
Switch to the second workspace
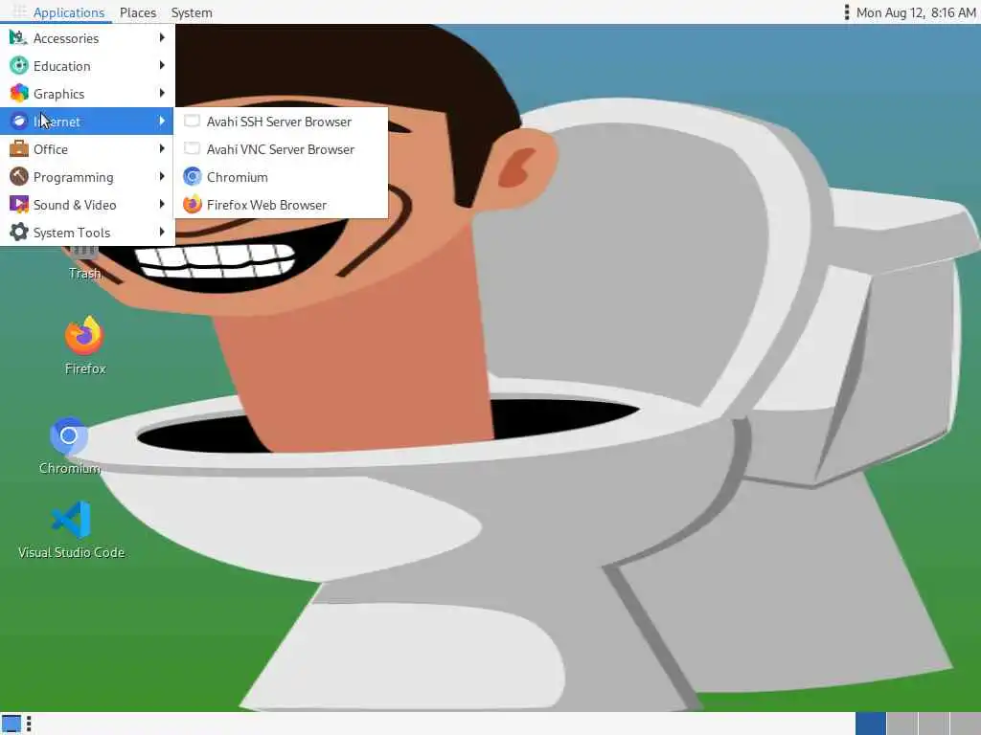tap(902, 724)
